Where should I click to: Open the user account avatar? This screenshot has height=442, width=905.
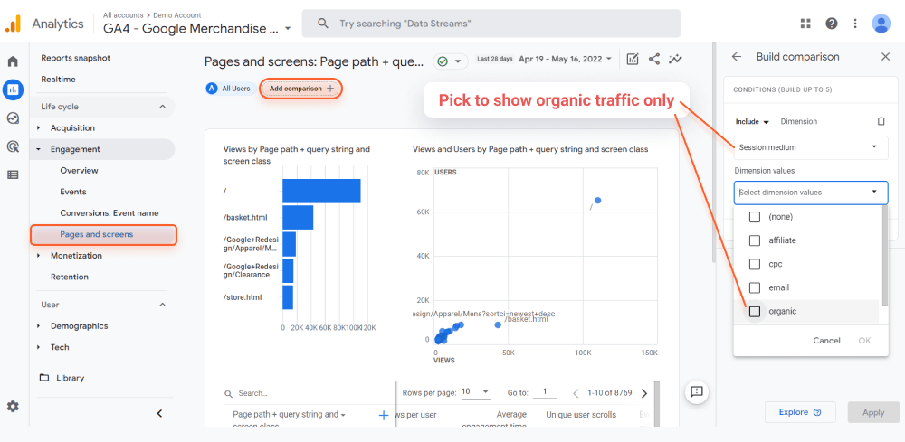[881, 24]
